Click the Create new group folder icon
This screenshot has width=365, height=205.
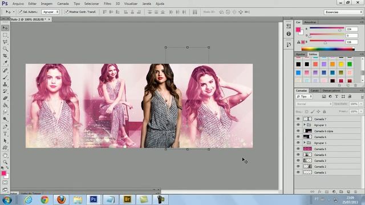point(341,192)
